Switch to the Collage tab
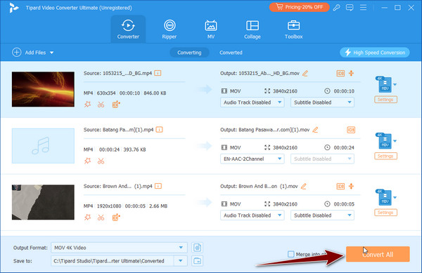Viewport: 422px width, 273px height. [x=252, y=29]
